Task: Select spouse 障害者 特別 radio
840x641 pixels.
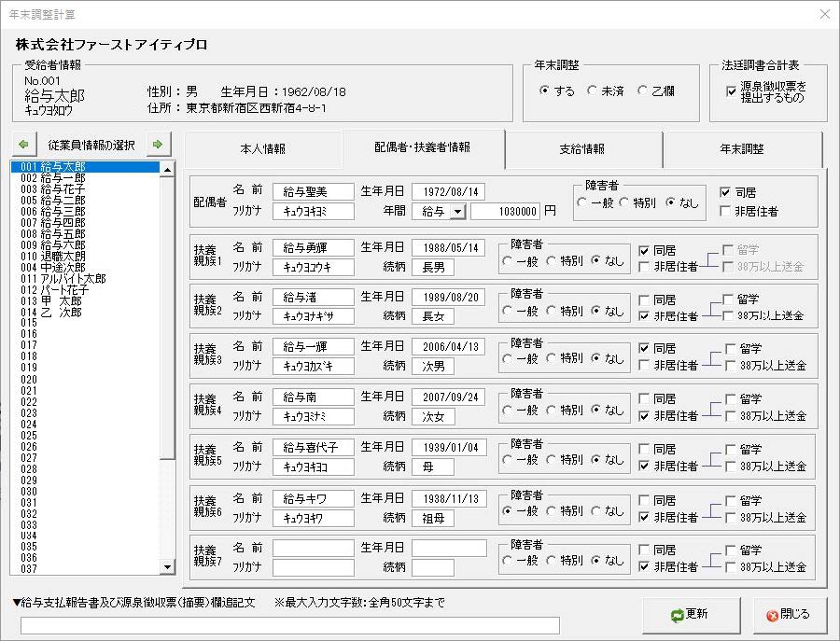Action: (637, 202)
